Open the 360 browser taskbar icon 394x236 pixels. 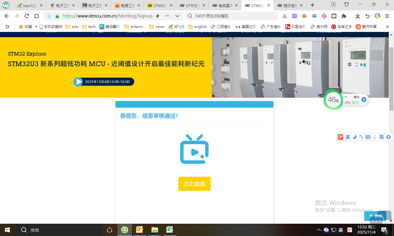click(125, 230)
